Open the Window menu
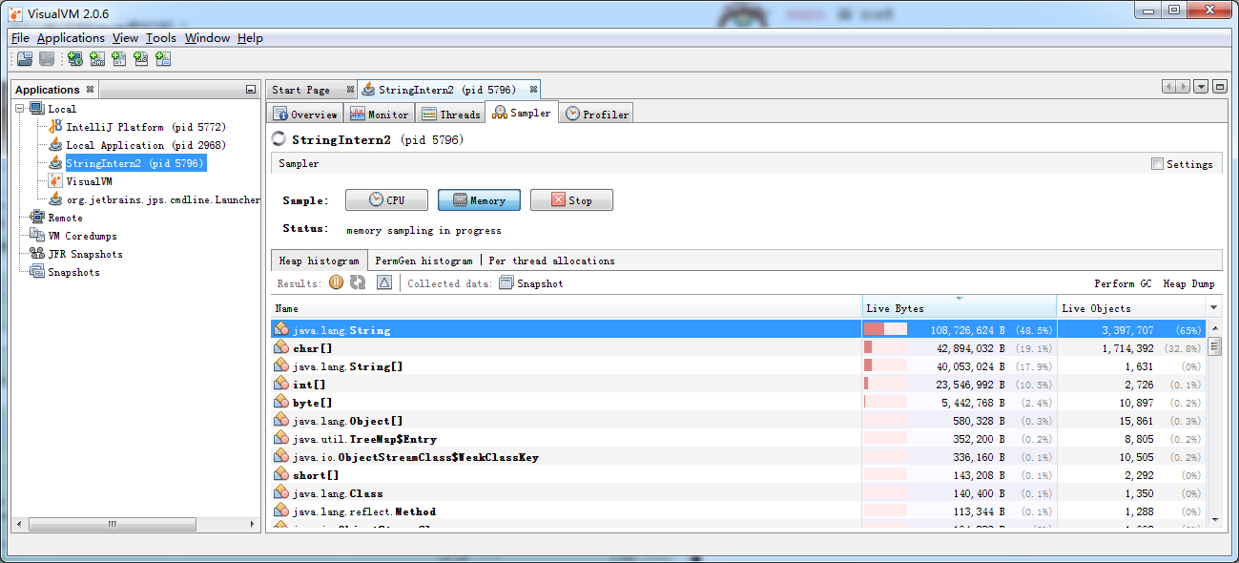The width and height of the screenshot is (1239, 563). pos(207,38)
